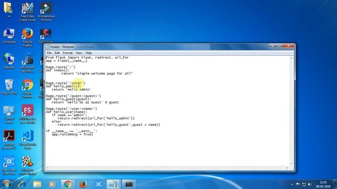
Task: Launch Windows Movie Maker desktop shortcut
Action: tap(27, 165)
